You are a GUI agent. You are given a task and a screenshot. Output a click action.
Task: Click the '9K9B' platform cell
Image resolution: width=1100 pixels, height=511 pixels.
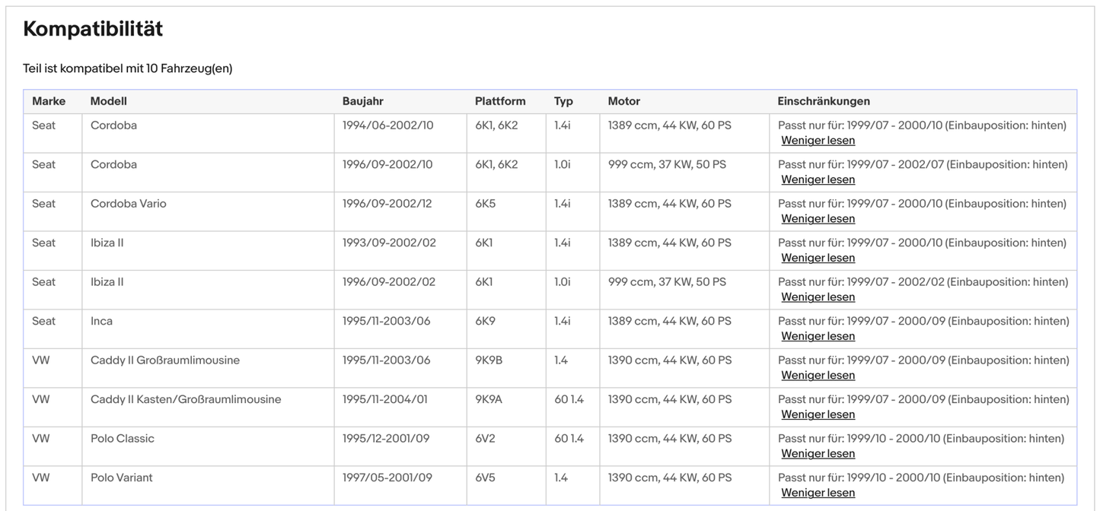(x=488, y=360)
